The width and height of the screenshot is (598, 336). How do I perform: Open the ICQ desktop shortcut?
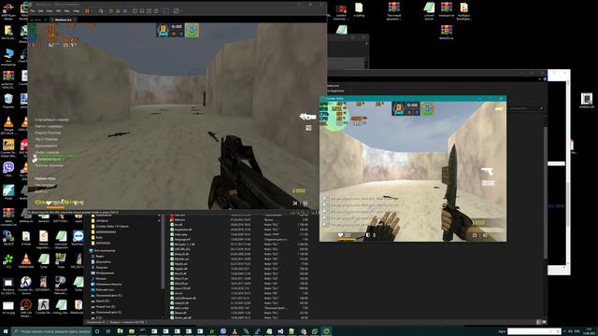coord(8,261)
